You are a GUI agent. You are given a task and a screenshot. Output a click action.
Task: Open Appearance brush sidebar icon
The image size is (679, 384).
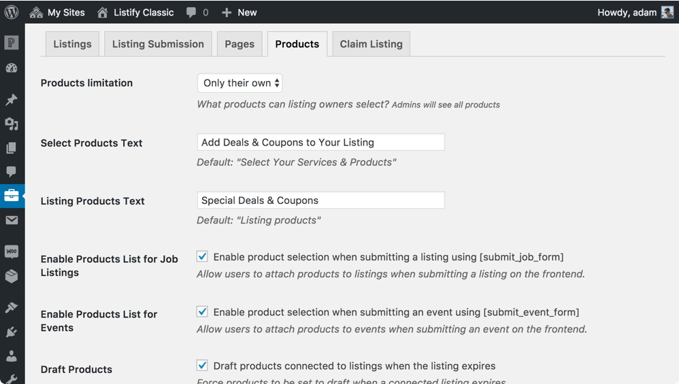coord(12,307)
